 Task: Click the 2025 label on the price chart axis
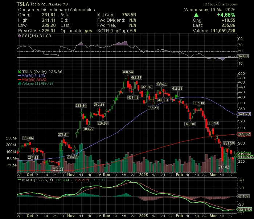point(143,175)
